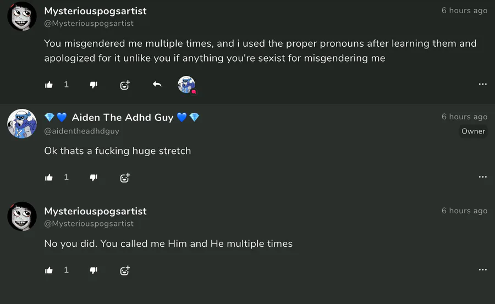This screenshot has height=304, width=495.
Task: Click the Owner badge on Aiden's comment
Action: tap(473, 131)
